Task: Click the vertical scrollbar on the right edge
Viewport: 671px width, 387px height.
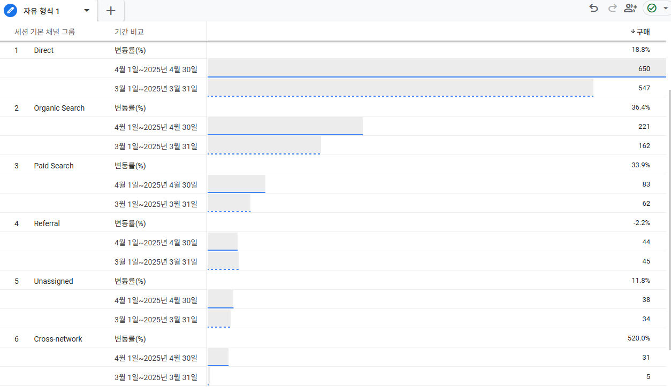Action: click(x=669, y=214)
